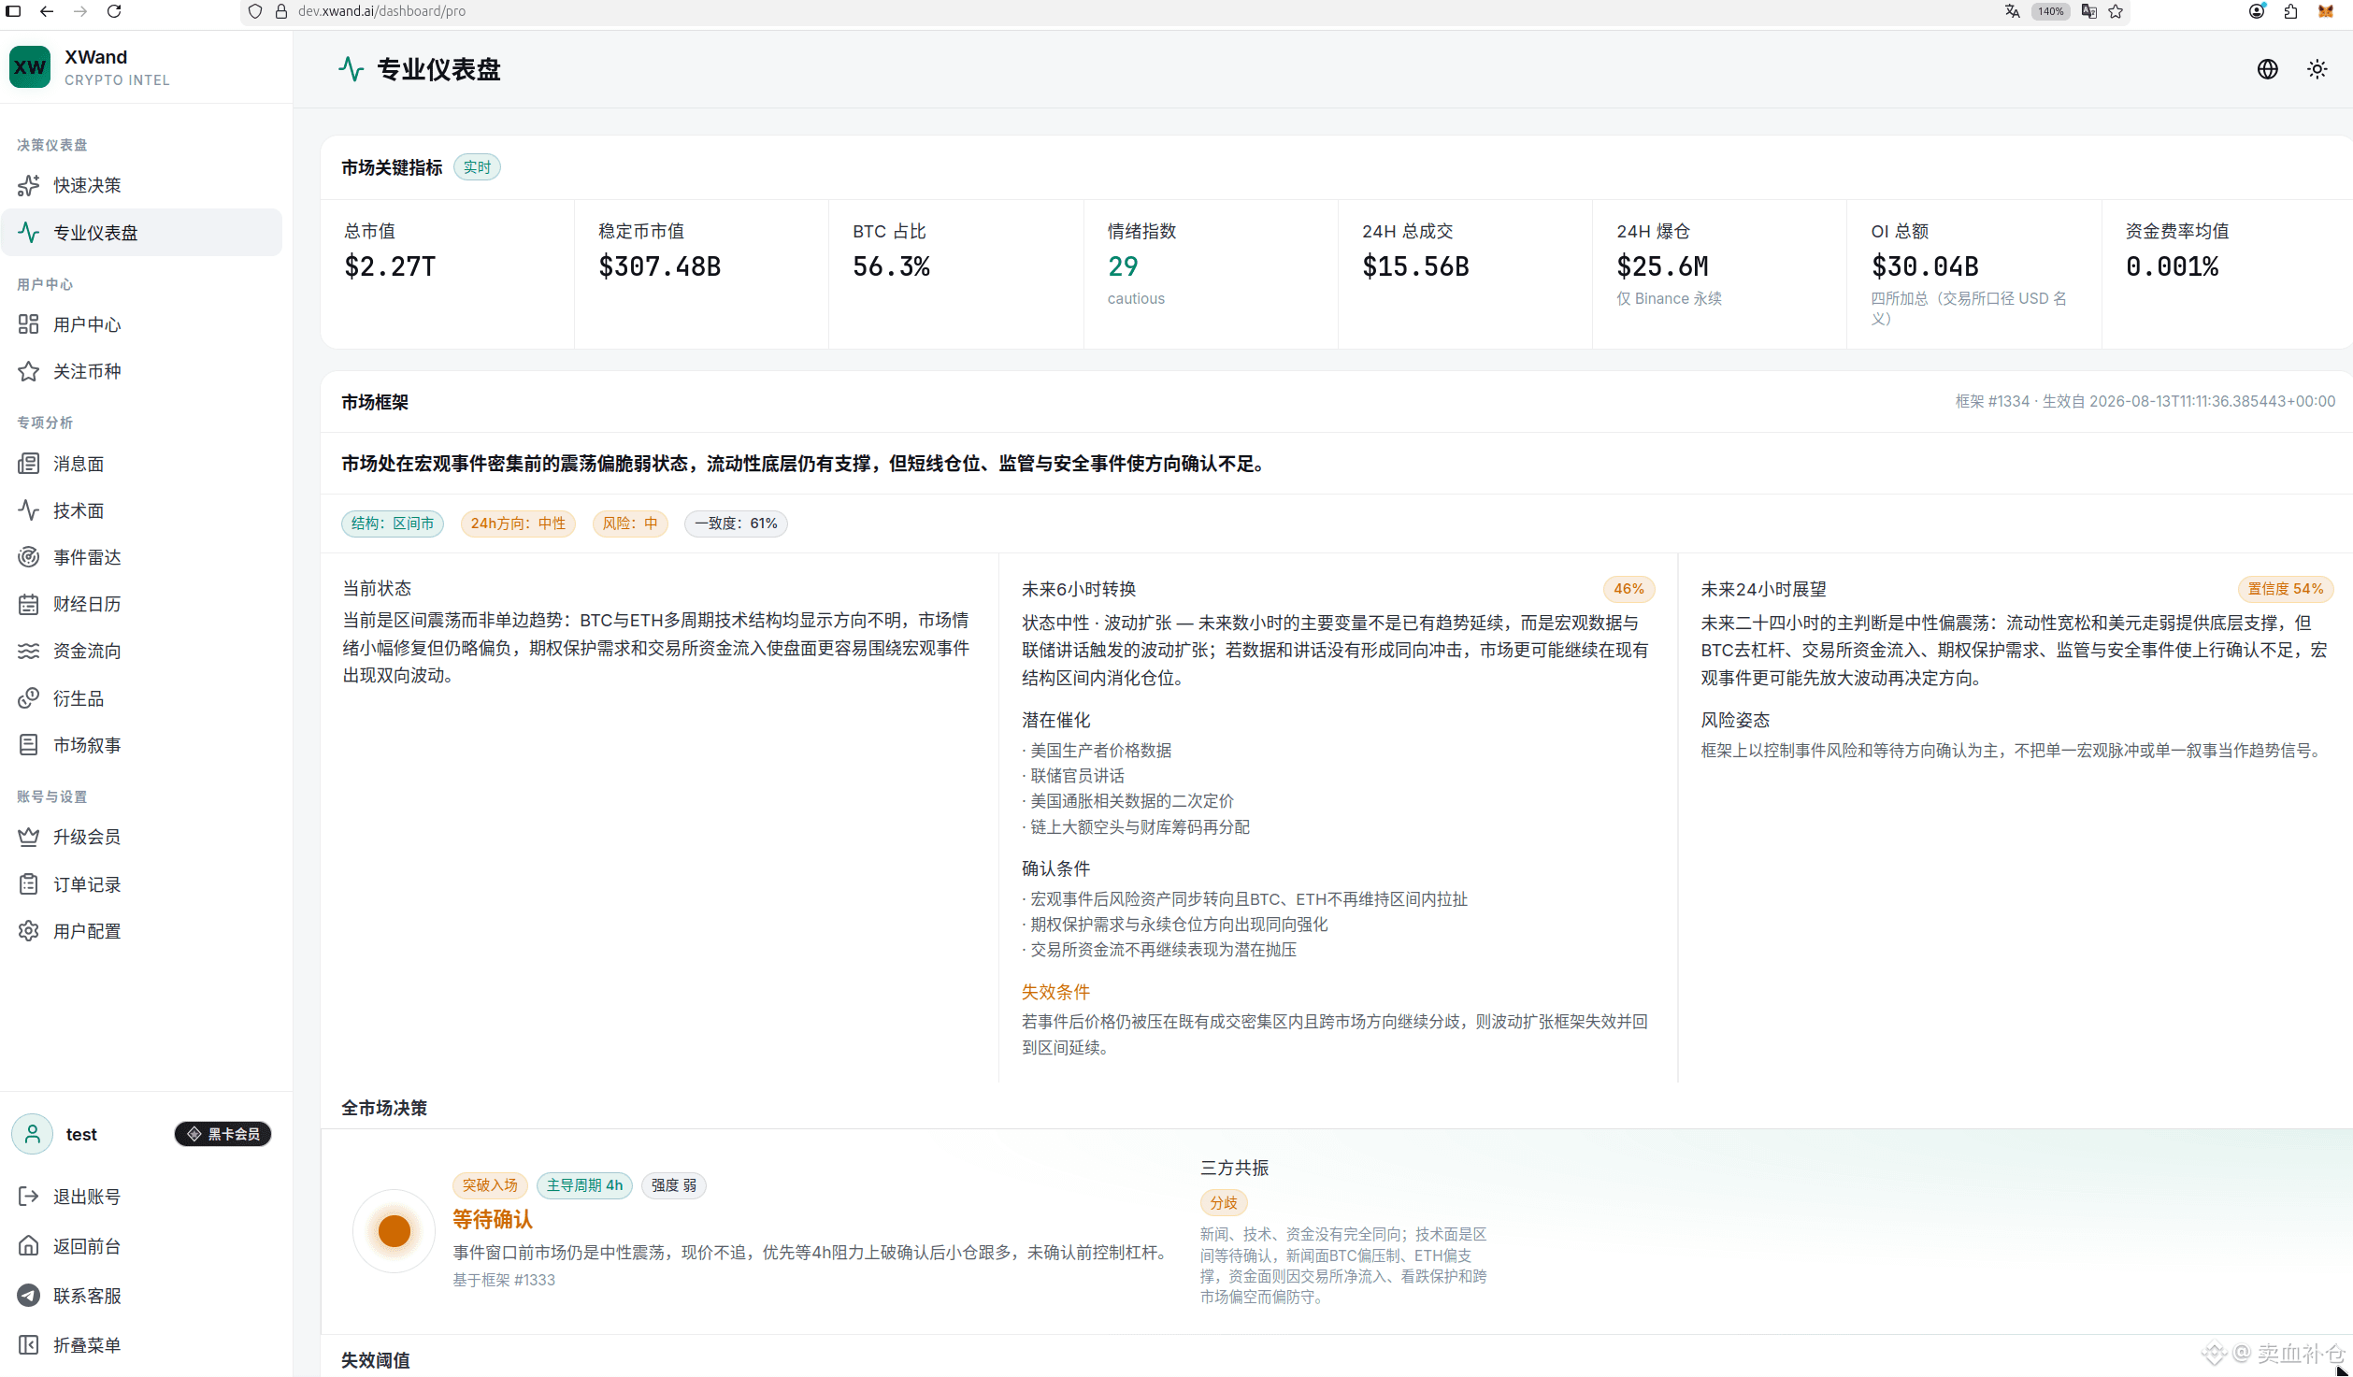Toggle light/dark theme sun icon
The height and width of the screenshot is (1377, 2353).
coord(2317,69)
